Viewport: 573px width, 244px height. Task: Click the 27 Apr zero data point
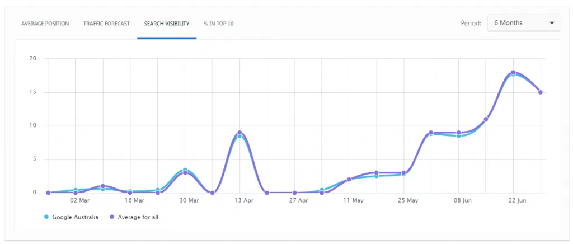(x=294, y=193)
